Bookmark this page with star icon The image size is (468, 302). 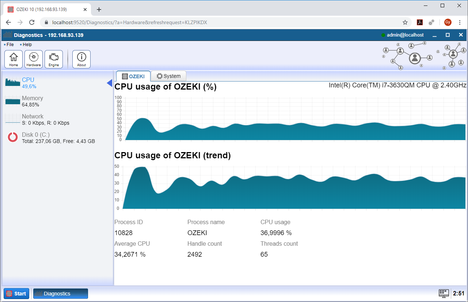[x=405, y=22]
